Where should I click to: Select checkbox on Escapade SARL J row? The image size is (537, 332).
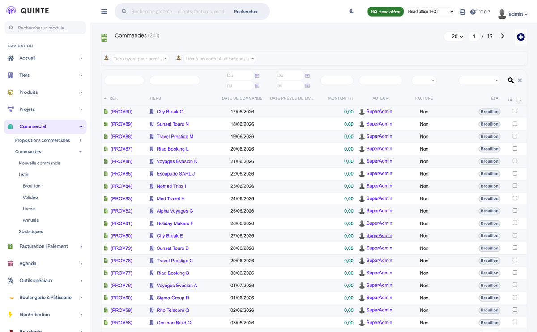tap(515, 173)
